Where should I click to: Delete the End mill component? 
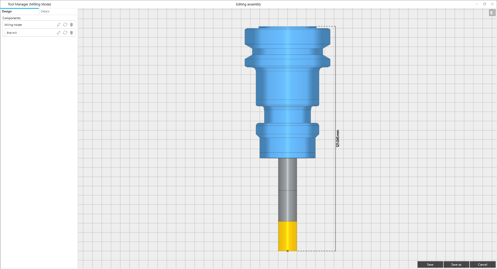click(71, 33)
